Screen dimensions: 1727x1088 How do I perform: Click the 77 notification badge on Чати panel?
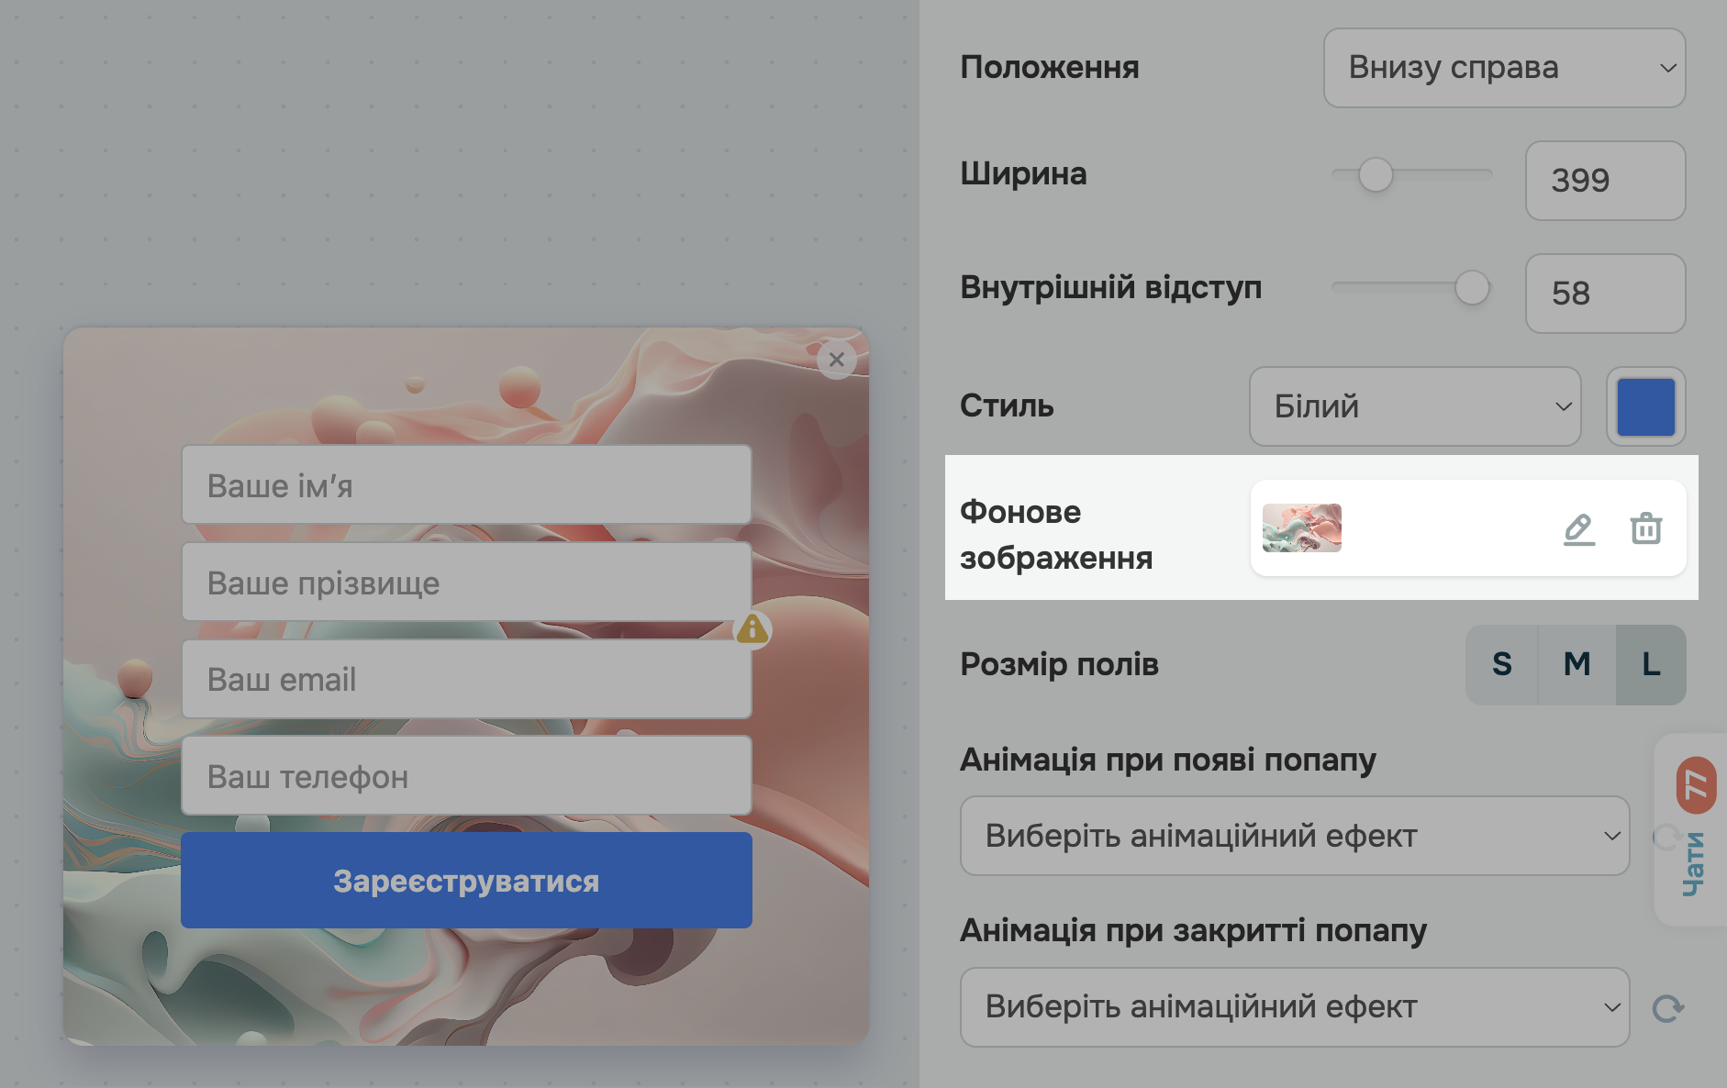click(x=1698, y=784)
